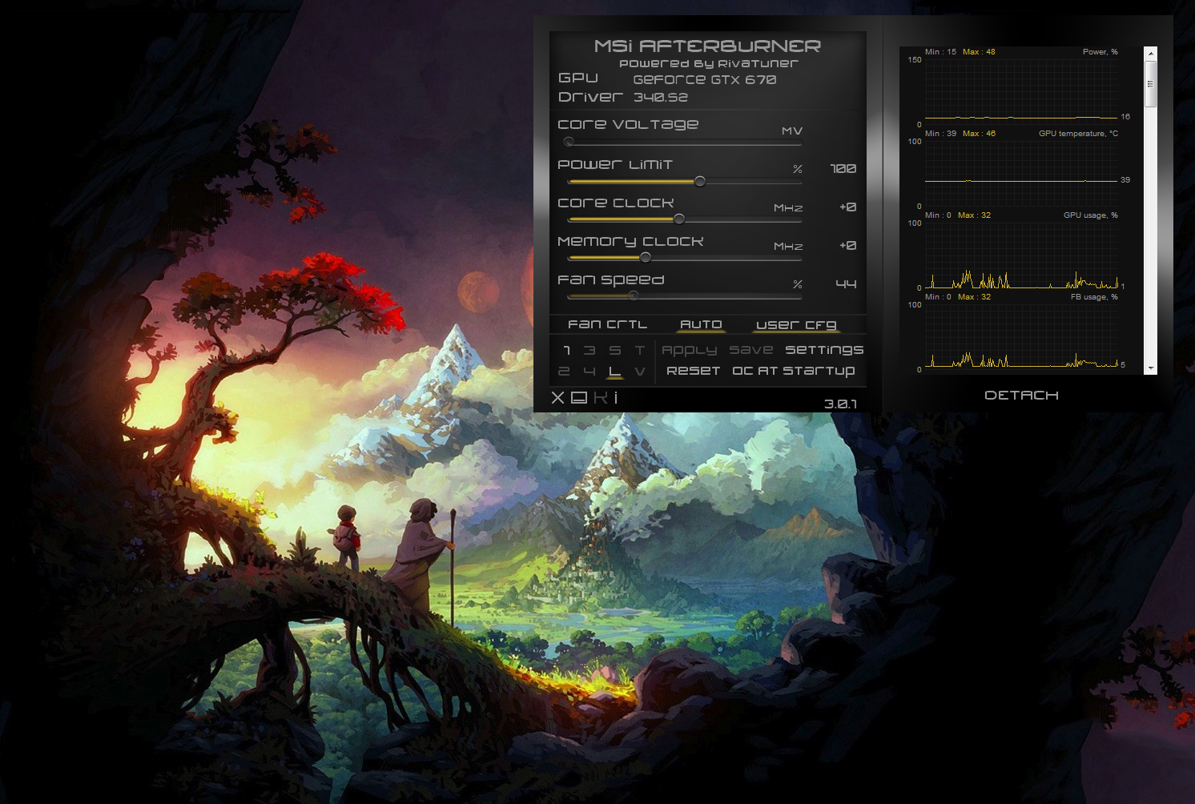The width and height of the screenshot is (1195, 804).
Task: Click the T profile indicator icon
Action: click(639, 350)
